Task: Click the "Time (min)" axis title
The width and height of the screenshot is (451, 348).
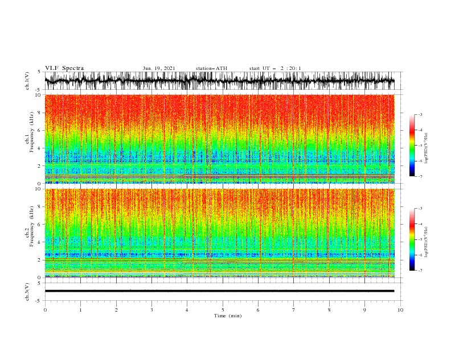Action: click(228, 316)
